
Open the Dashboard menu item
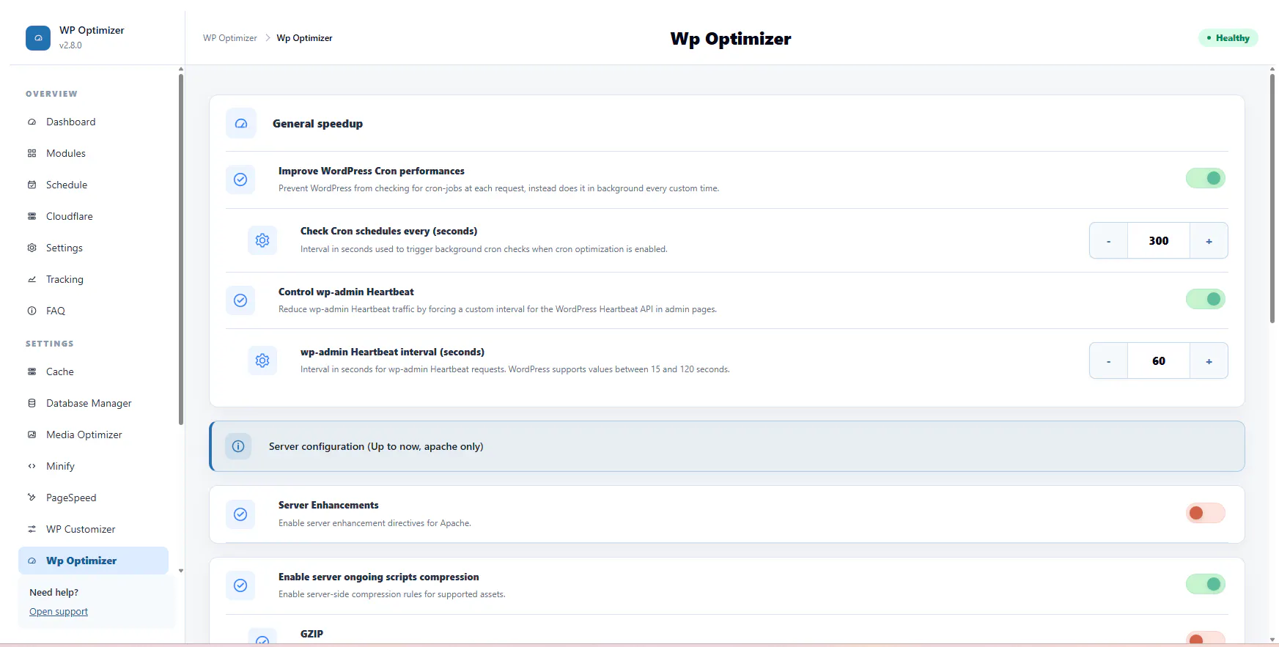(x=93, y=122)
